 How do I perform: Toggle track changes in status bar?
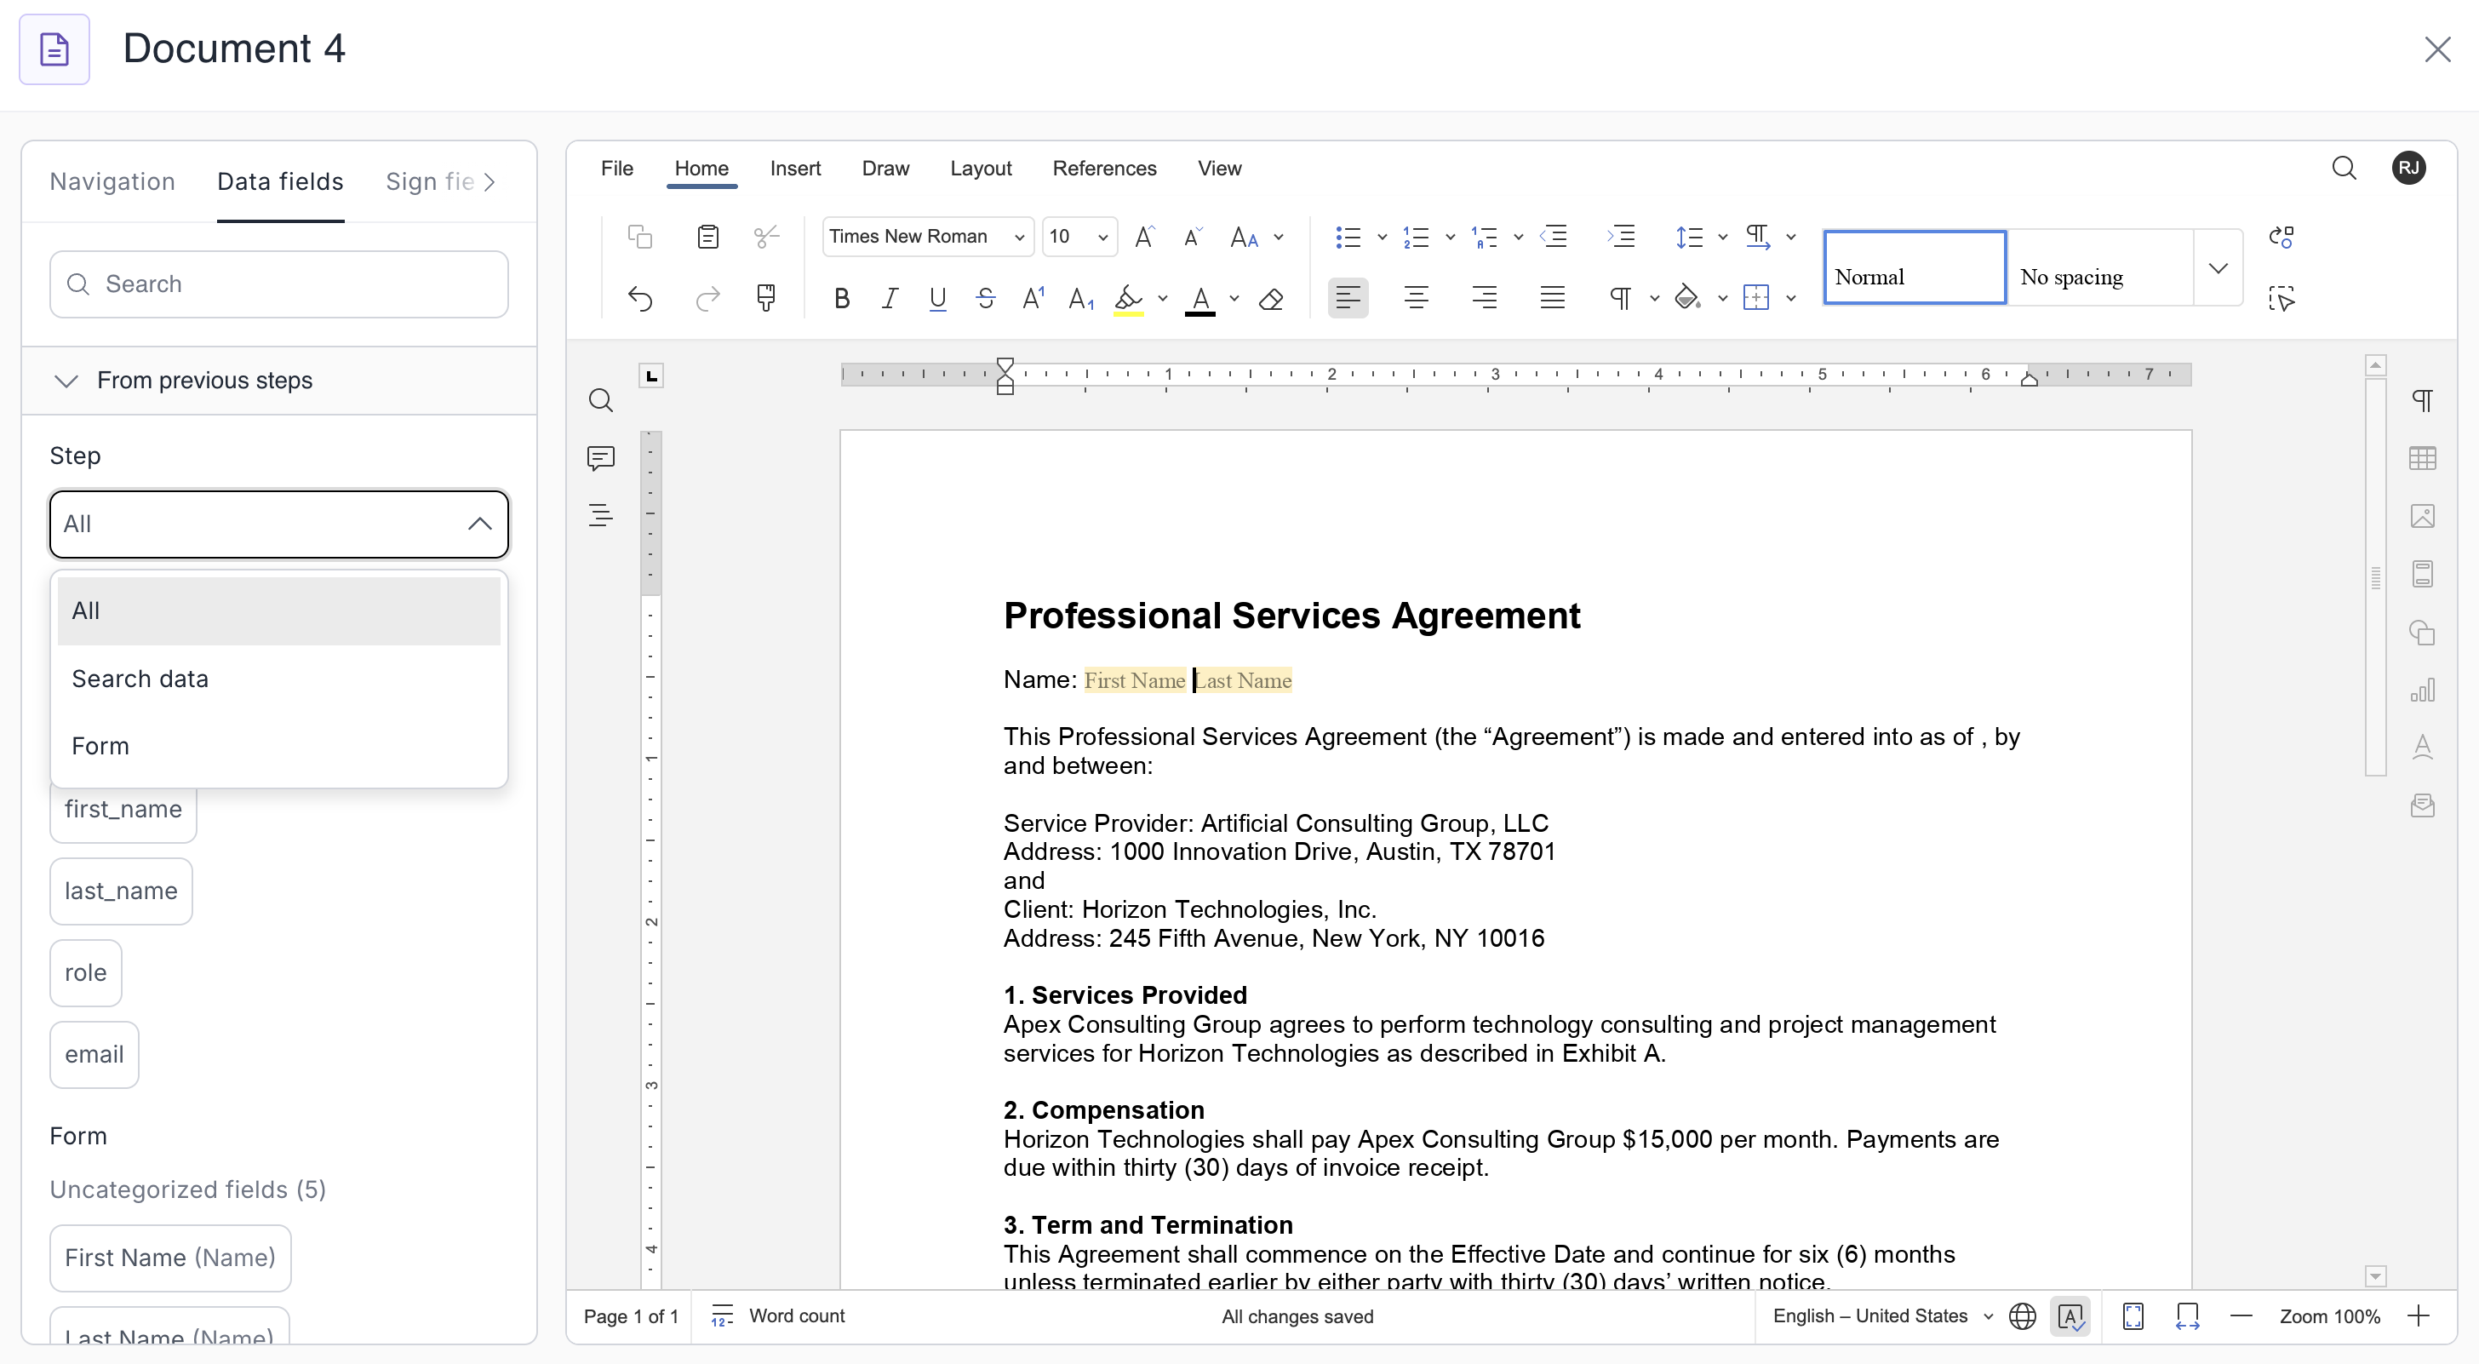(x=2070, y=1315)
